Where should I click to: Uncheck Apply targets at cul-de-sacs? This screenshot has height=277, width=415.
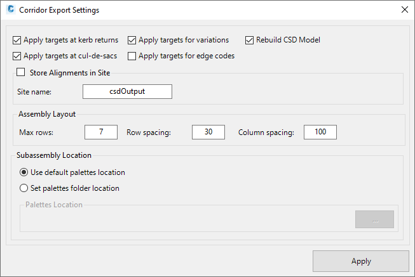[17, 56]
